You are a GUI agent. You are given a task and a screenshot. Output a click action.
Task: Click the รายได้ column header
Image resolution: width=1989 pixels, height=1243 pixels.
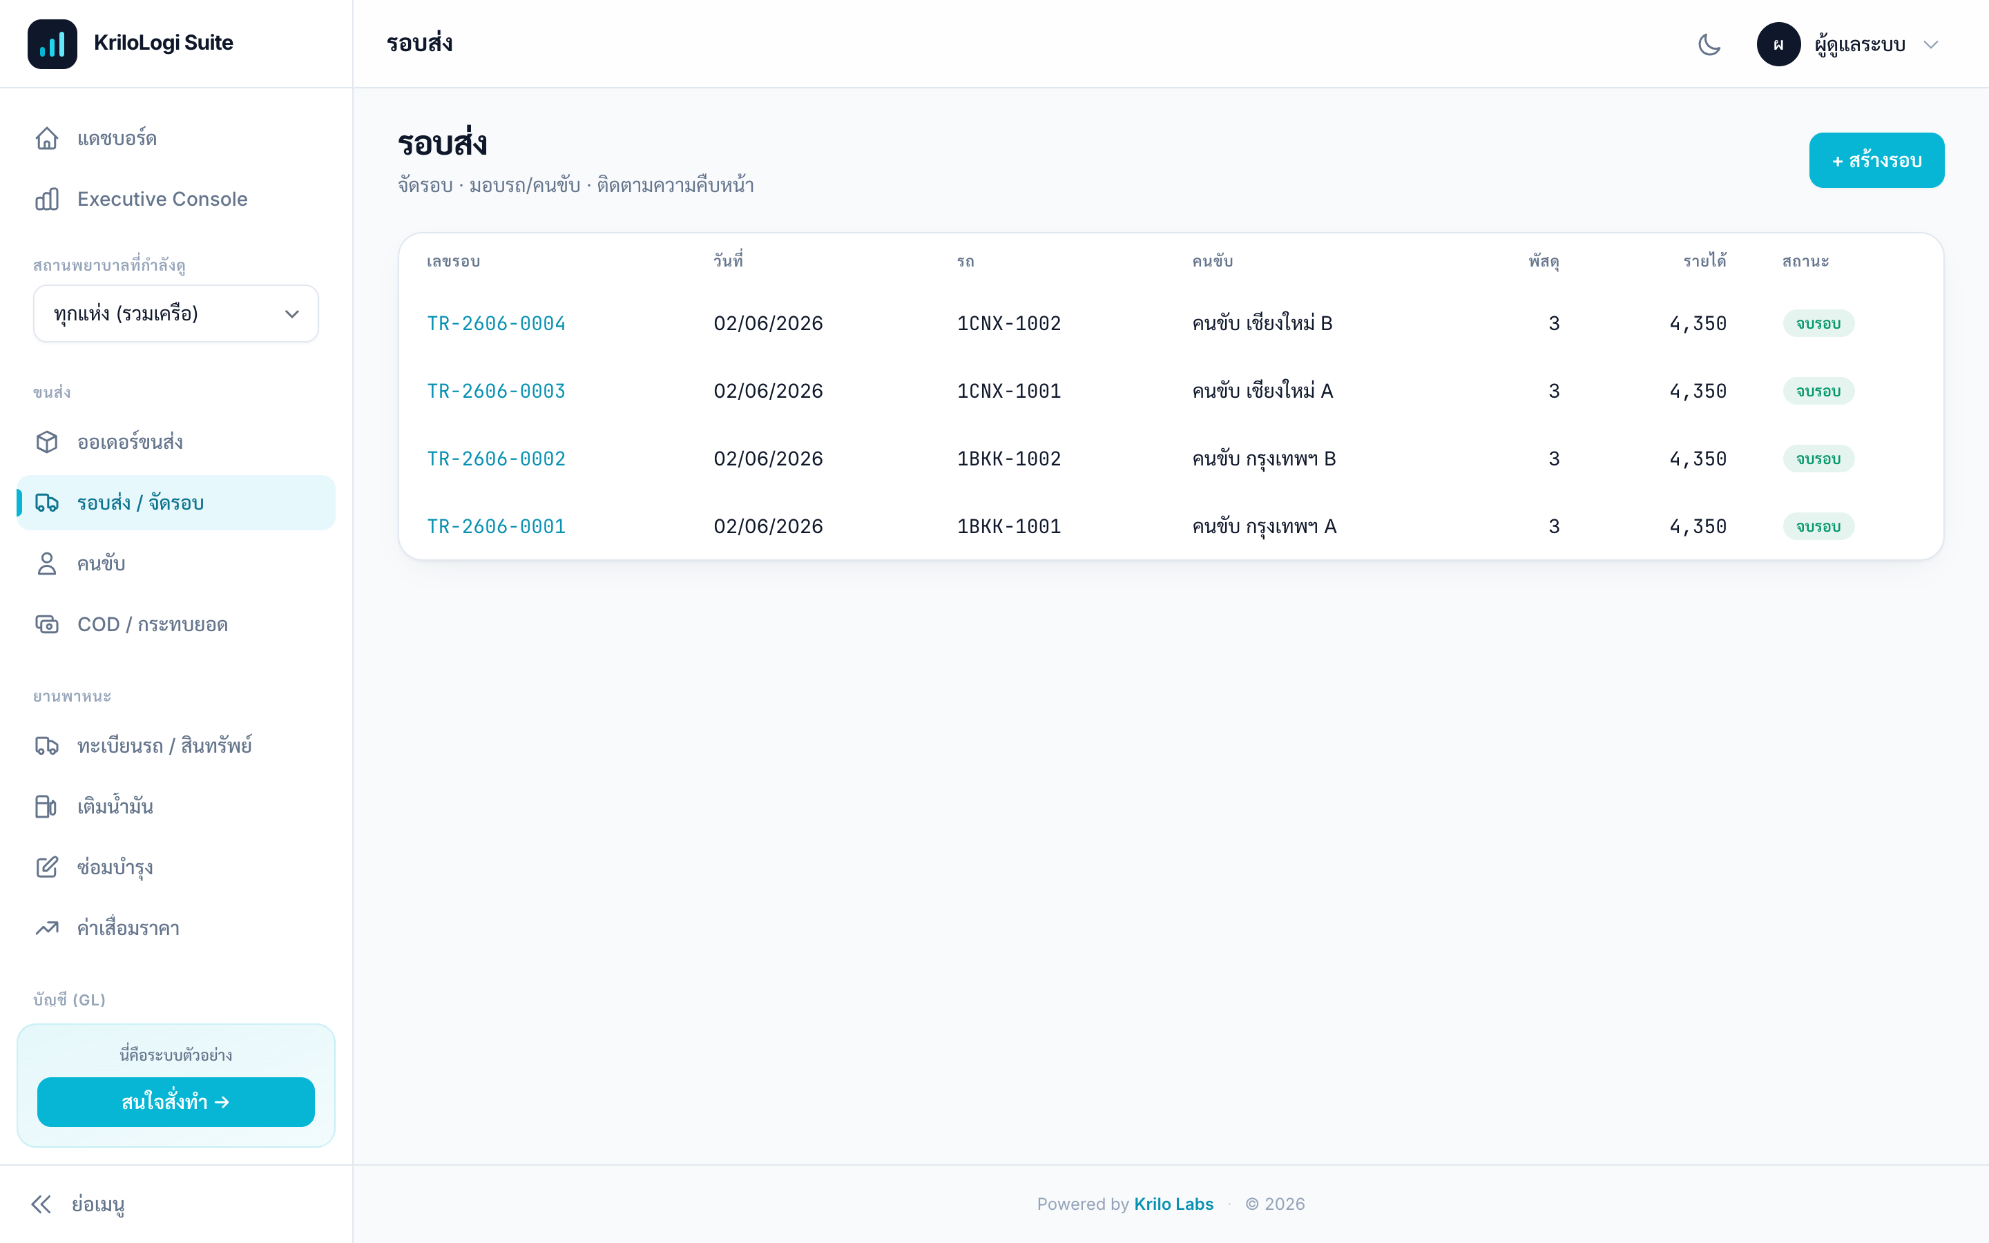(x=1704, y=260)
